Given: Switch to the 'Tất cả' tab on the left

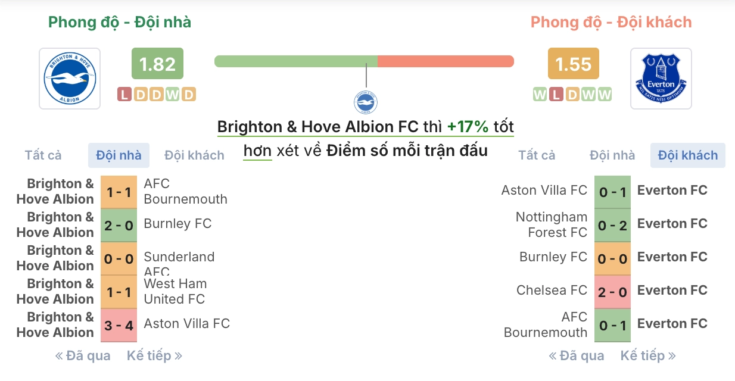Looking at the screenshot, I should (x=42, y=155).
